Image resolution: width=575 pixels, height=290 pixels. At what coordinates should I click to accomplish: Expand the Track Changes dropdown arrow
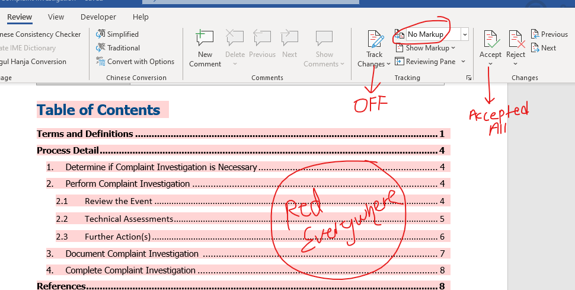(388, 64)
